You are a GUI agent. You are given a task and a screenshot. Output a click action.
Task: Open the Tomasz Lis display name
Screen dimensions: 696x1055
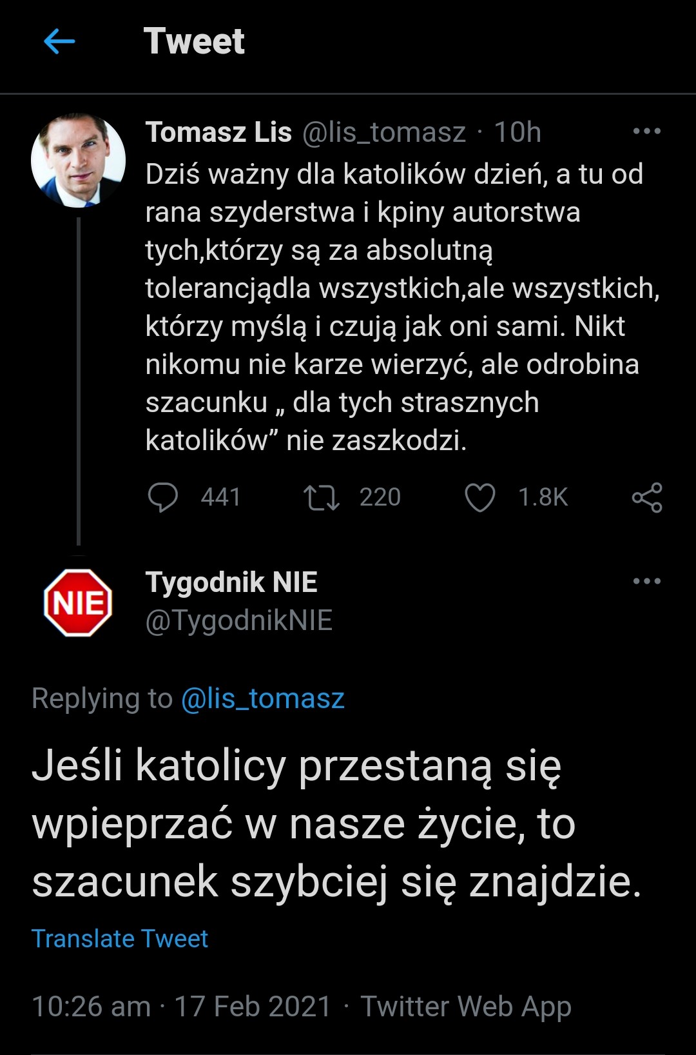pos(218,132)
